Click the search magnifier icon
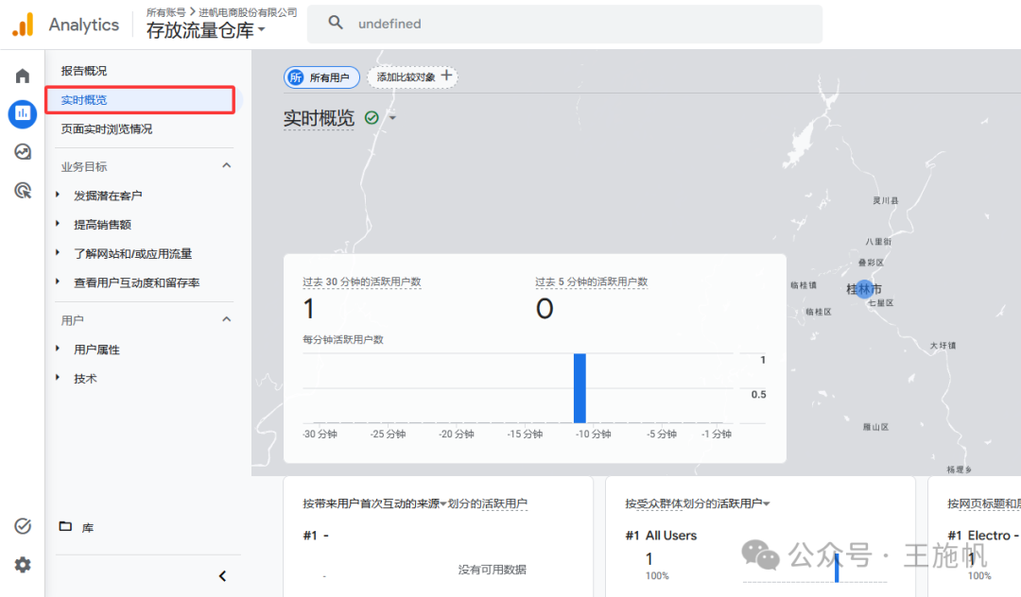 pyautogui.click(x=336, y=23)
